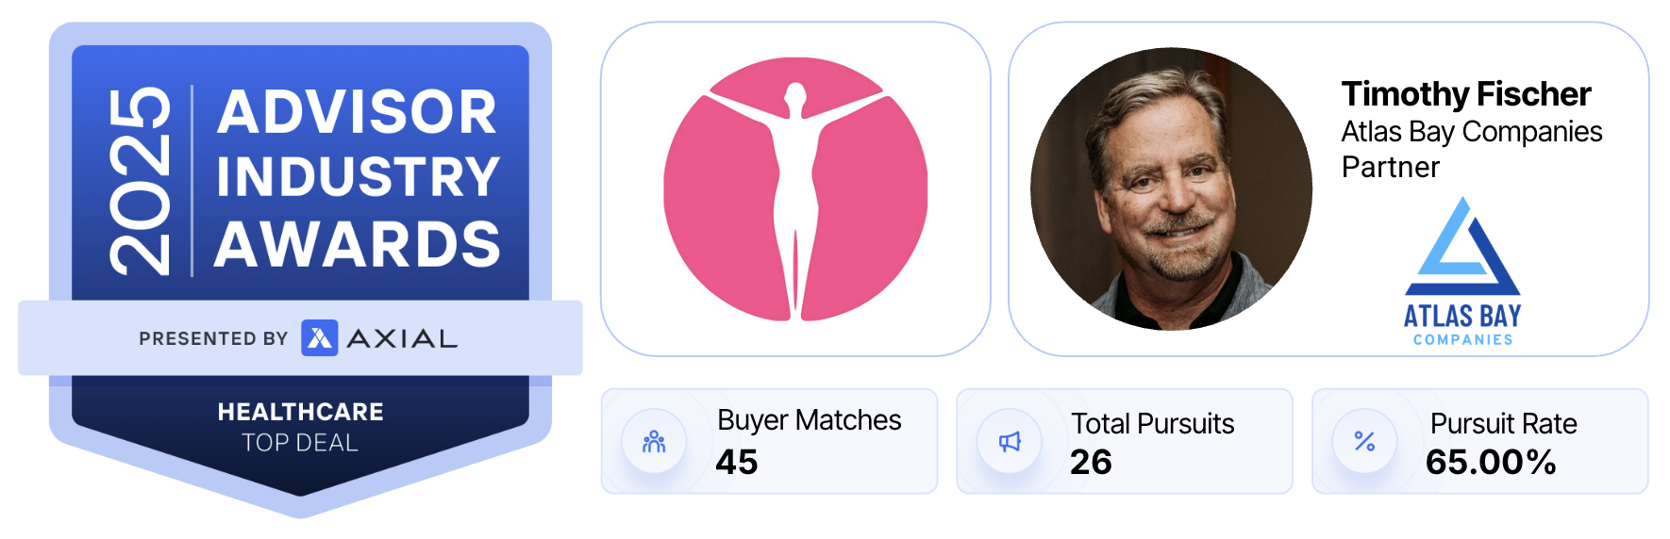Viewport: 1670px width, 539px height.
Task: Click the Pursuit Rate label
Action: click(x=1504, y=424)
